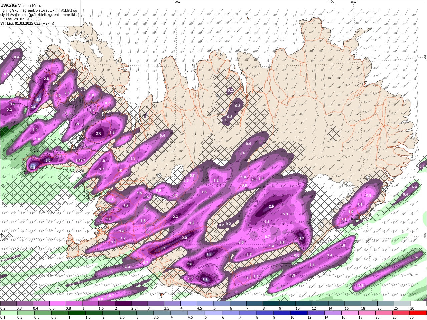Click the 2.0 value label on the west coast
The width and height of the screenshot is (427, 320).
click(x=109, y=219)
